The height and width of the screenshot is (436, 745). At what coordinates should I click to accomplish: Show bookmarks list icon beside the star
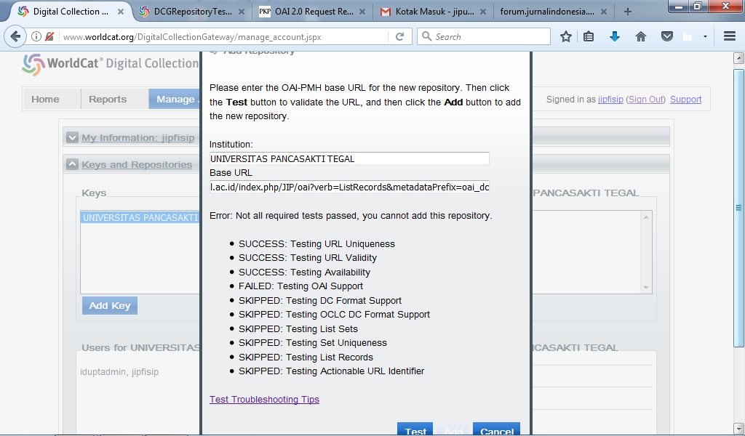589,36
